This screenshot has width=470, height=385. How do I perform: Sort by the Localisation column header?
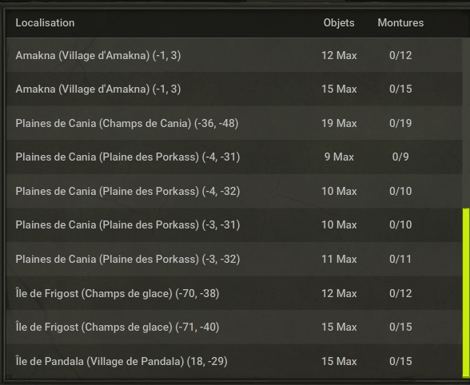[x=45, y=23]
